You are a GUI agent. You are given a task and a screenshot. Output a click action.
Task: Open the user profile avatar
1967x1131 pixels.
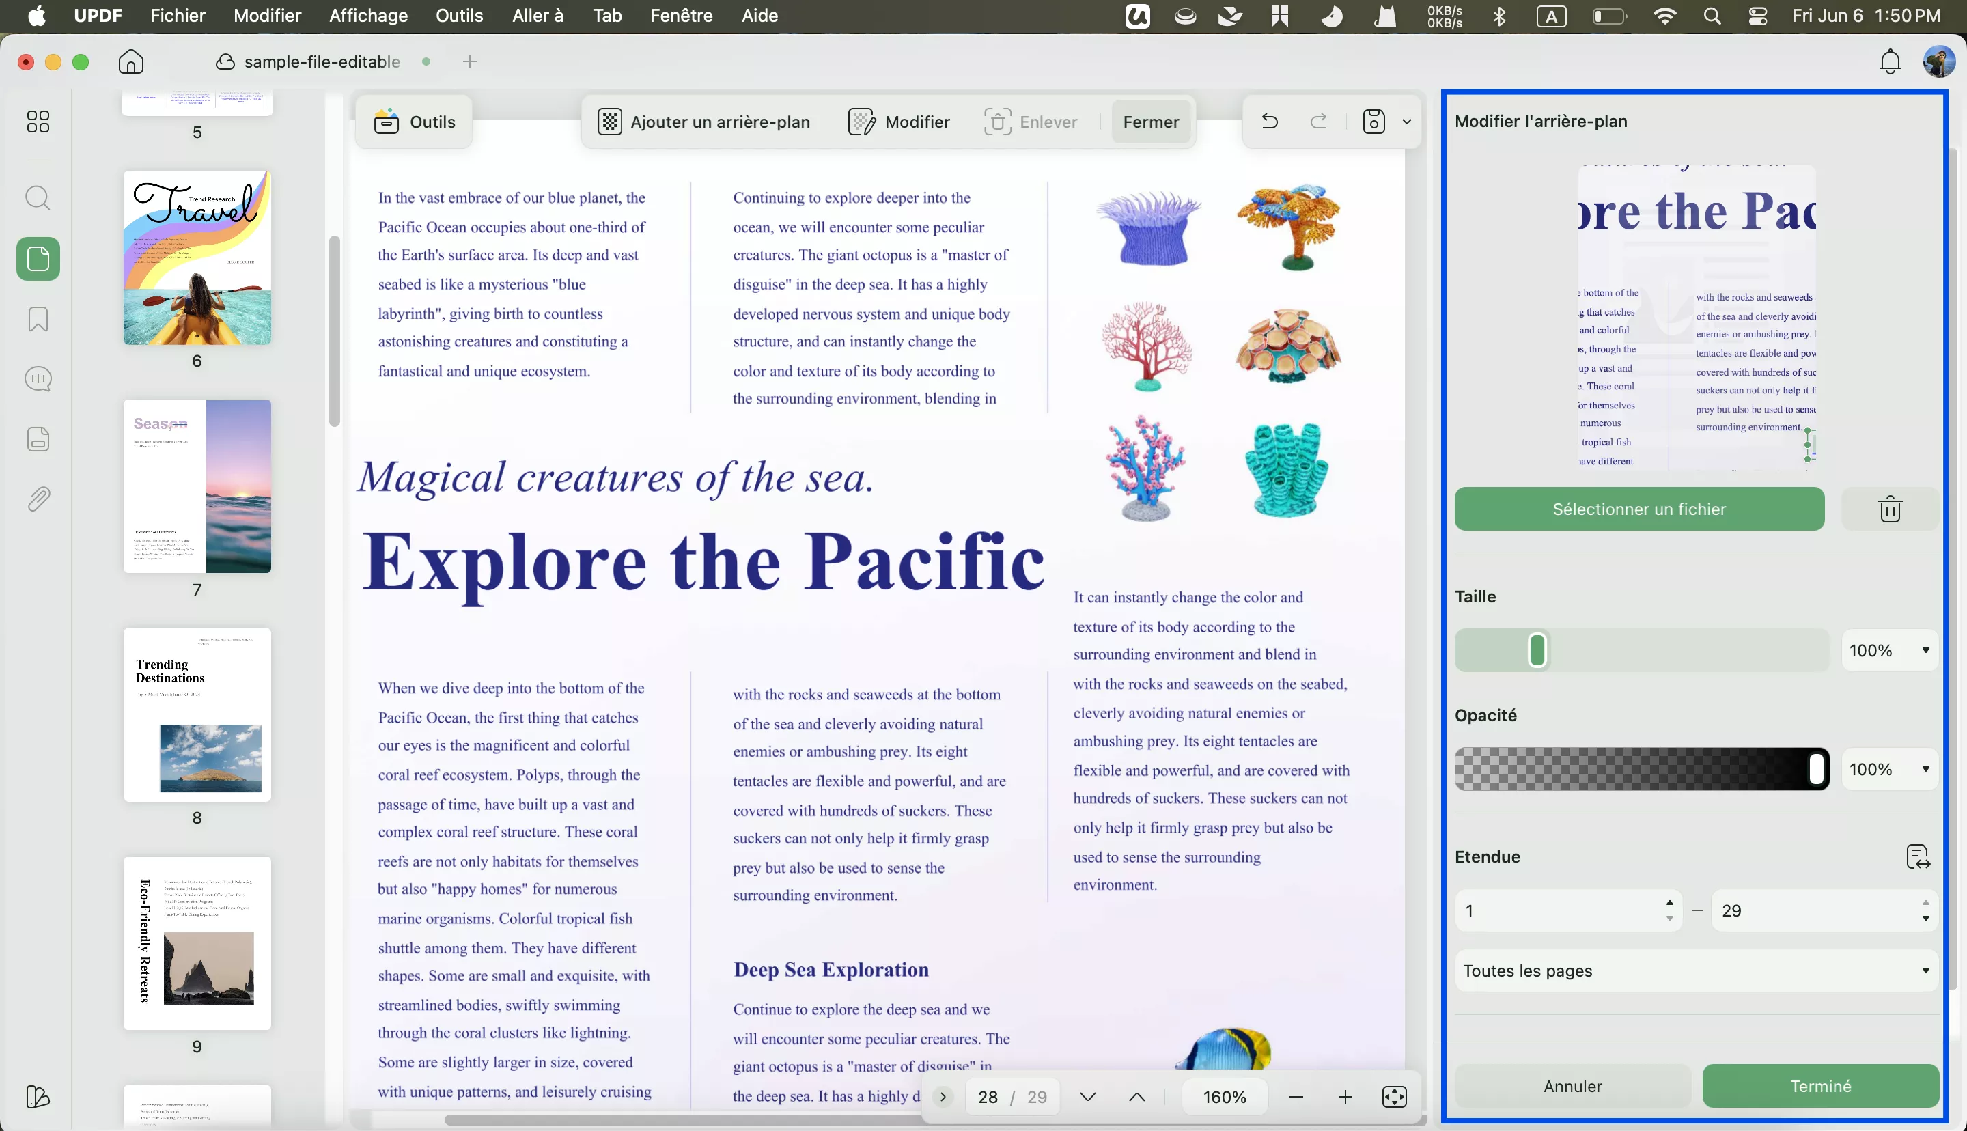(1939, 61)
